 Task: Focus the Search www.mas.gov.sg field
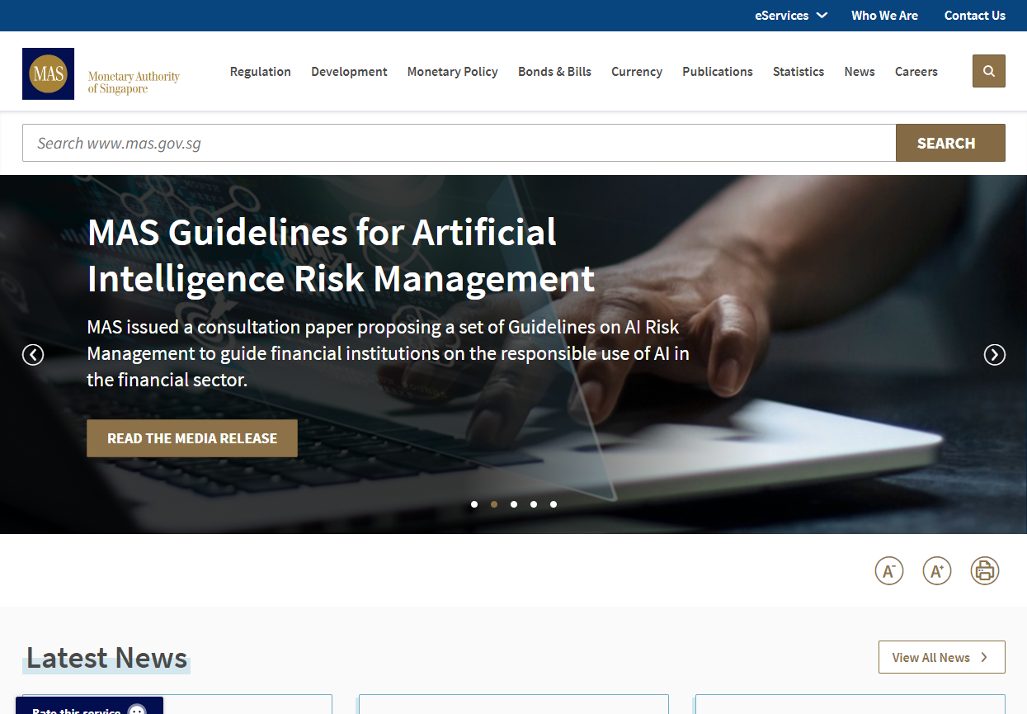click(459, 143)
